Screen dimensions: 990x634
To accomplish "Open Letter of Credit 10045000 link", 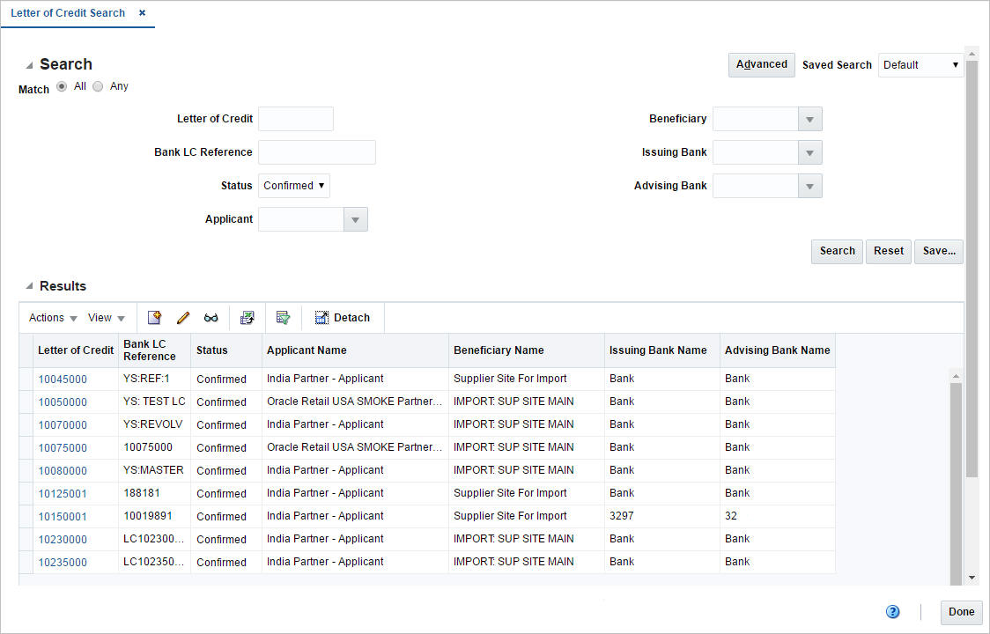I will [63, 378].
